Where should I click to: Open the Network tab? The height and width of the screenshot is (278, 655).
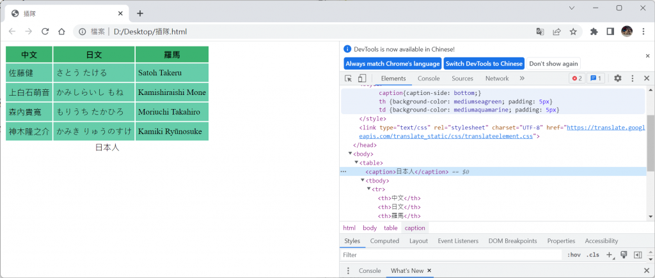(x=497, y=78)
